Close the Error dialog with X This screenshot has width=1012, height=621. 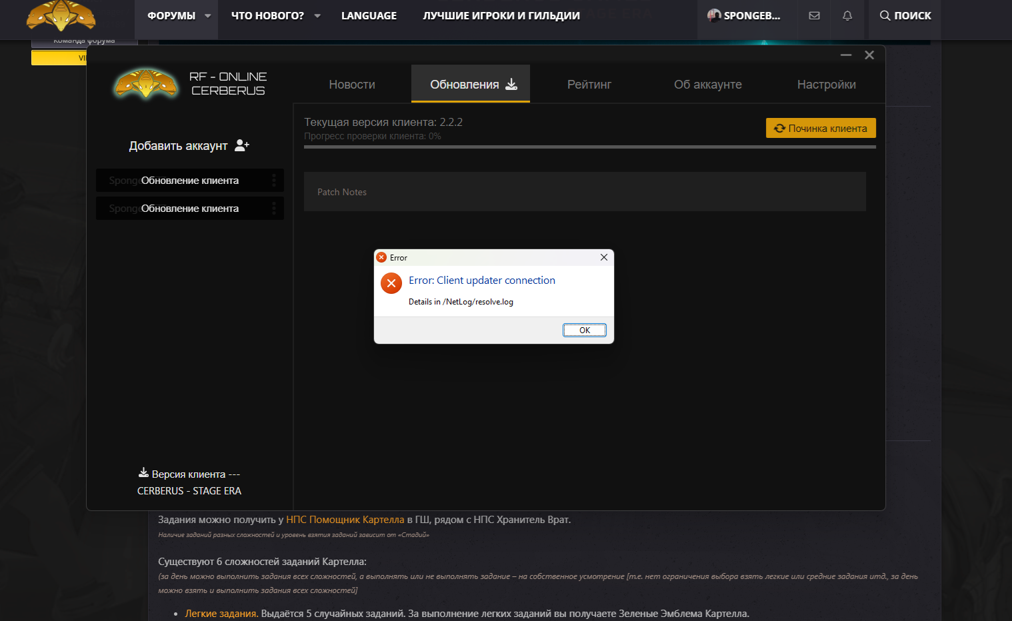pyautogui.click(x=604, y=257)
